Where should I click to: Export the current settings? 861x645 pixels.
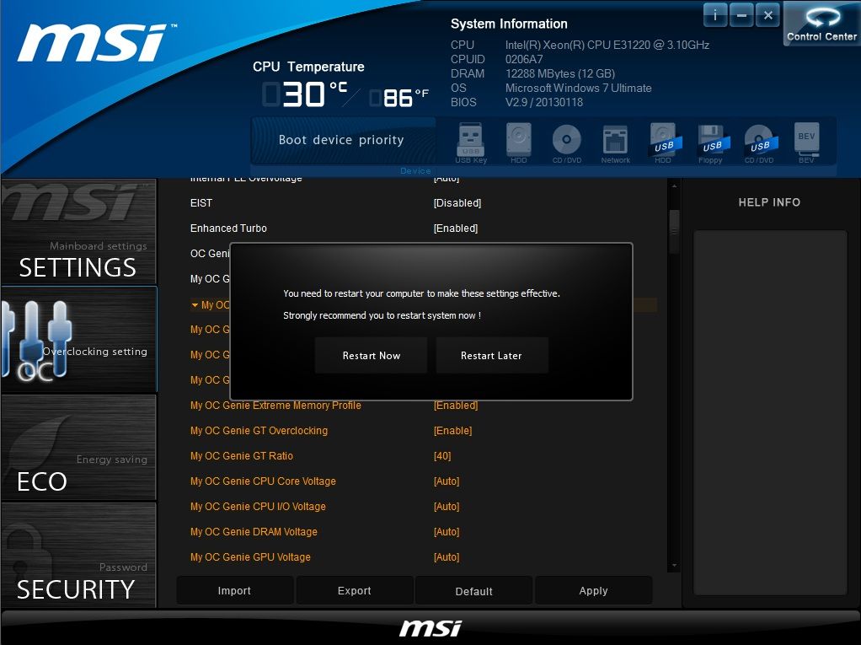(354, 590)
